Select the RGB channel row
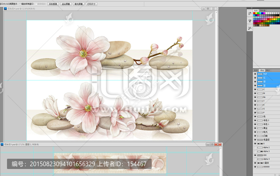Screen dimensions: 280x176 (x=268, y=74)
